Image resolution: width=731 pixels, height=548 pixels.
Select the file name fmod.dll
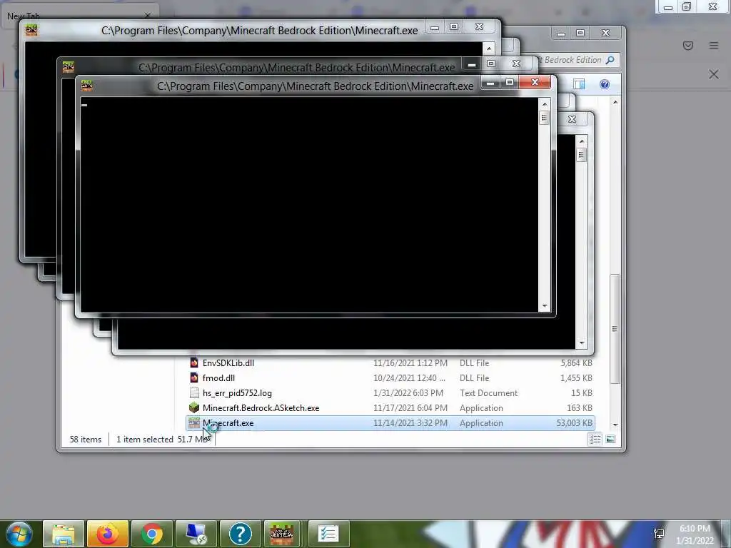218,378
